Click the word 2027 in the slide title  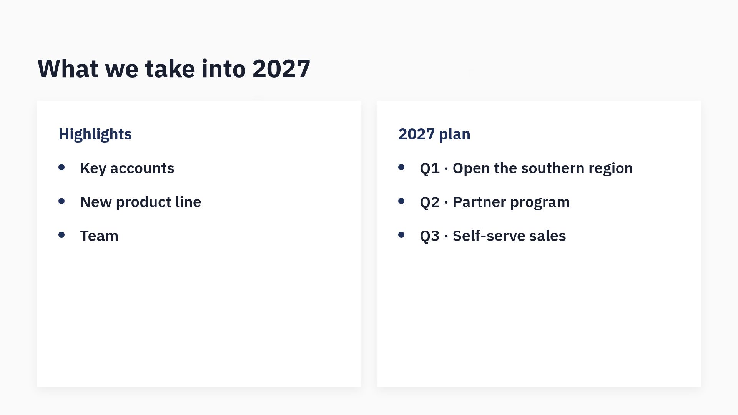pos(281,69)
